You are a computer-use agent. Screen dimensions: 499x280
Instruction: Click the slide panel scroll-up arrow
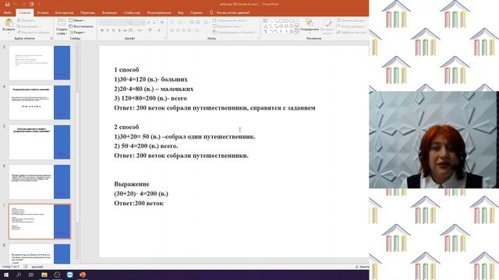coord(77,44)
